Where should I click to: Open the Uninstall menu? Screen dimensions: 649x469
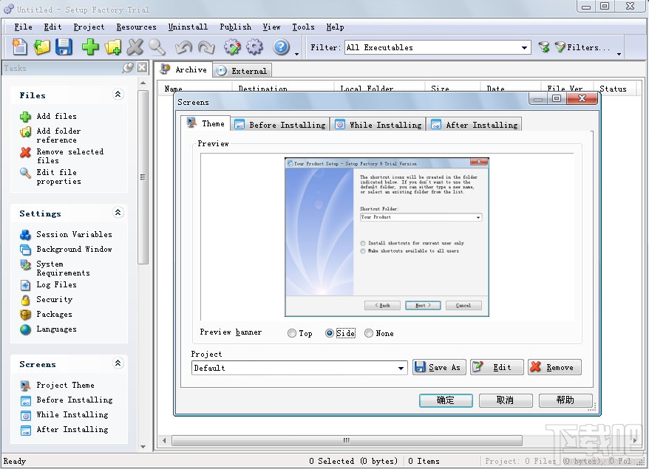coord(188,27)
